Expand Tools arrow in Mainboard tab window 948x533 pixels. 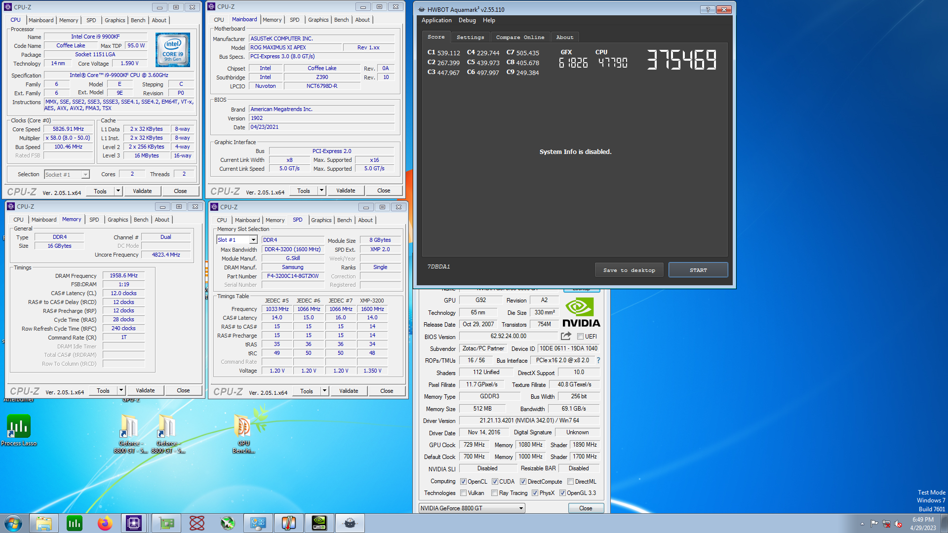click(321, 190)
